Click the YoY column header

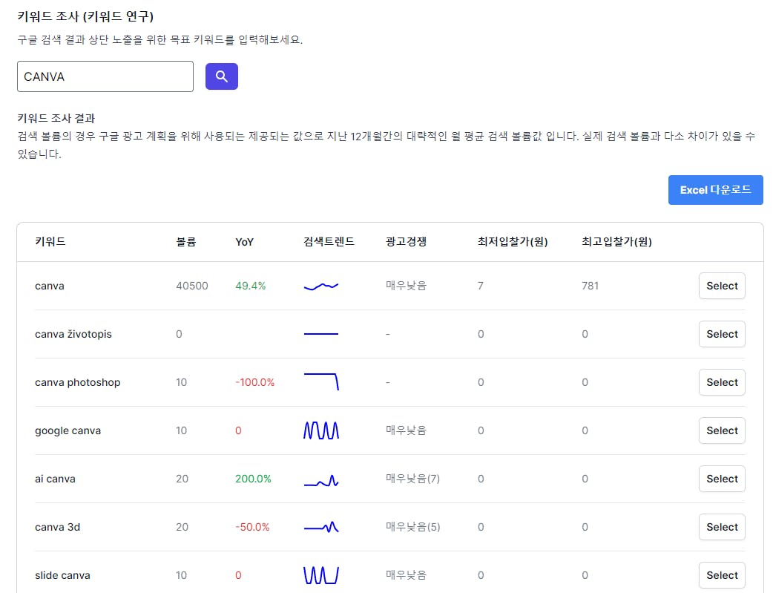[244, 242]
